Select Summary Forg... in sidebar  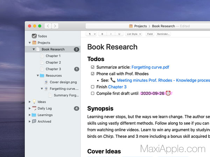(66, 95)
